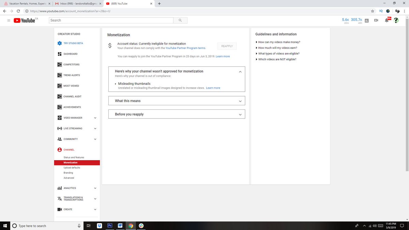Expand 'Which videos are NOT eligible?'
The width and height of the screenshot is (409, 230).
coord(276,59)
